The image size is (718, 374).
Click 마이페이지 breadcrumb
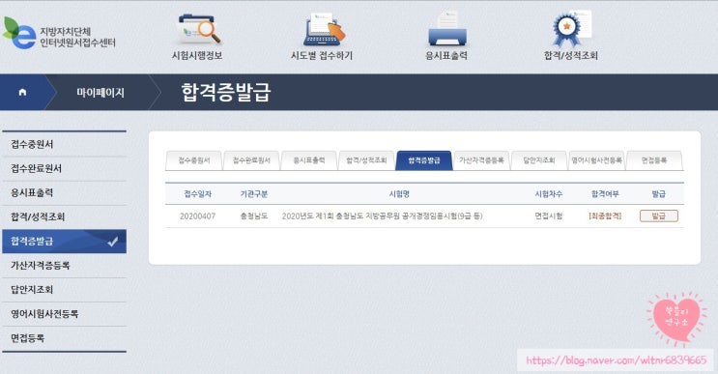click(x=101, y=93)
